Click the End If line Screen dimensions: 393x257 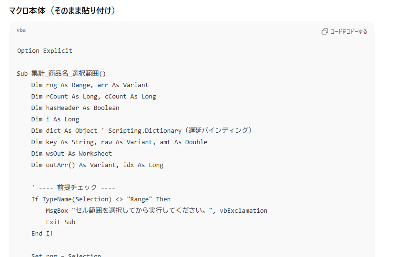[x=42, y=233]
